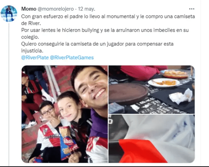Click the white plate with food leftovers
The image size is (209, 167).
[164, 83]
